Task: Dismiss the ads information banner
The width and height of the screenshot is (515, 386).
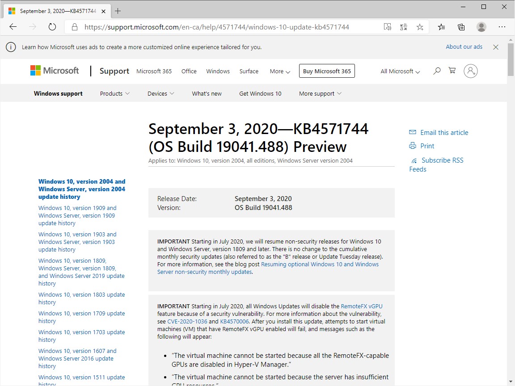Action: pos(496,47)
